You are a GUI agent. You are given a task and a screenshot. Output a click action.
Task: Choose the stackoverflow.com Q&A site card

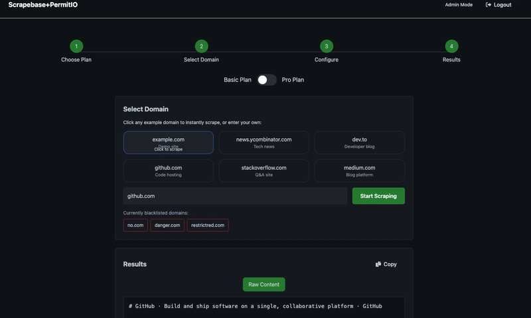[264, 171]
